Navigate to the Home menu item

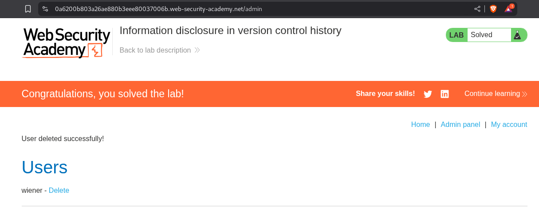pyautogui.click(x=420, y=125)
